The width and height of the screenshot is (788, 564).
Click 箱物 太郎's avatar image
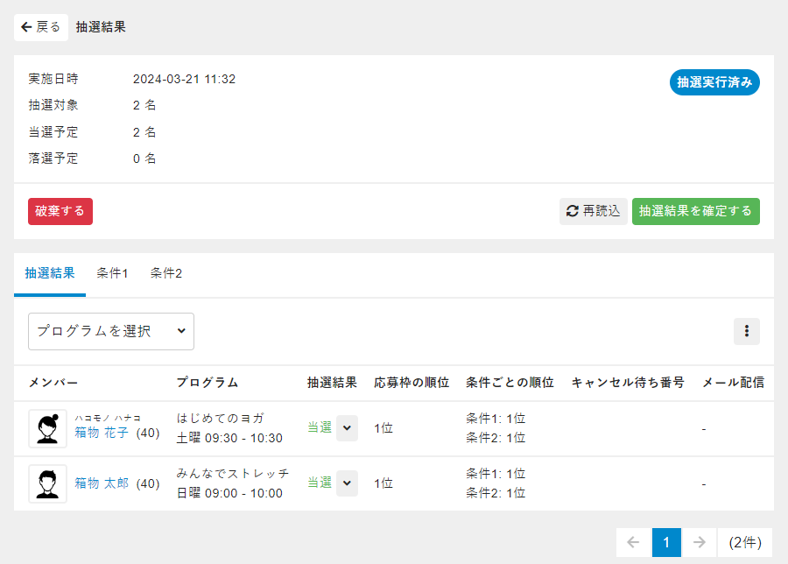47,483
